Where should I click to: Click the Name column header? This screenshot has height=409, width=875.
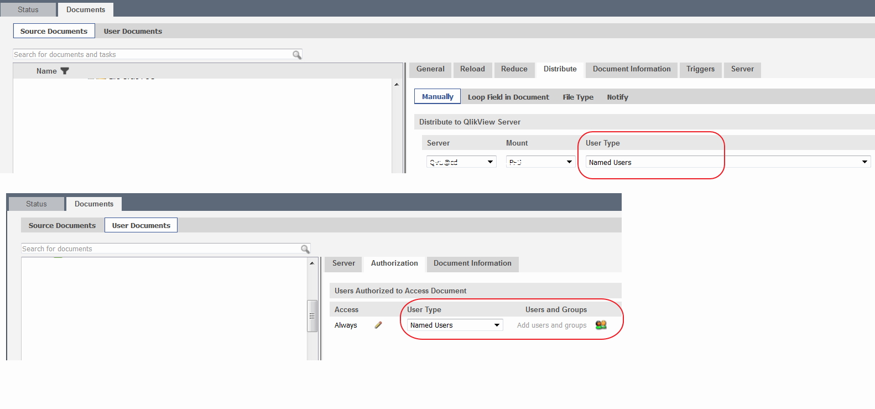[46, 71]
